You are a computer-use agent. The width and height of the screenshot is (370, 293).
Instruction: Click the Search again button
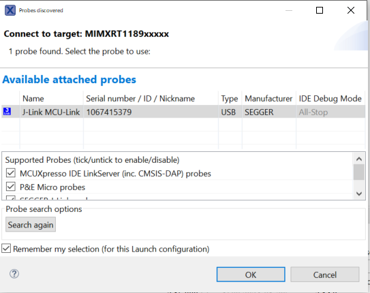pos(31,225)
